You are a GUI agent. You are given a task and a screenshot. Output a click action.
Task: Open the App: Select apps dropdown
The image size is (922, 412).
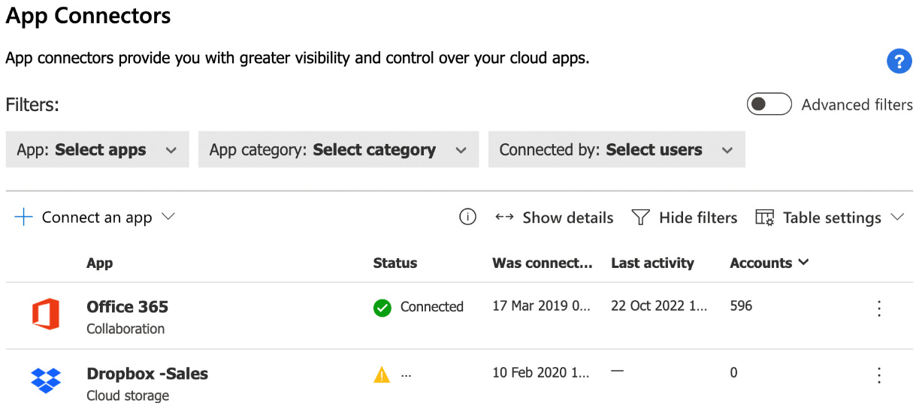click(x=97, y=149)
